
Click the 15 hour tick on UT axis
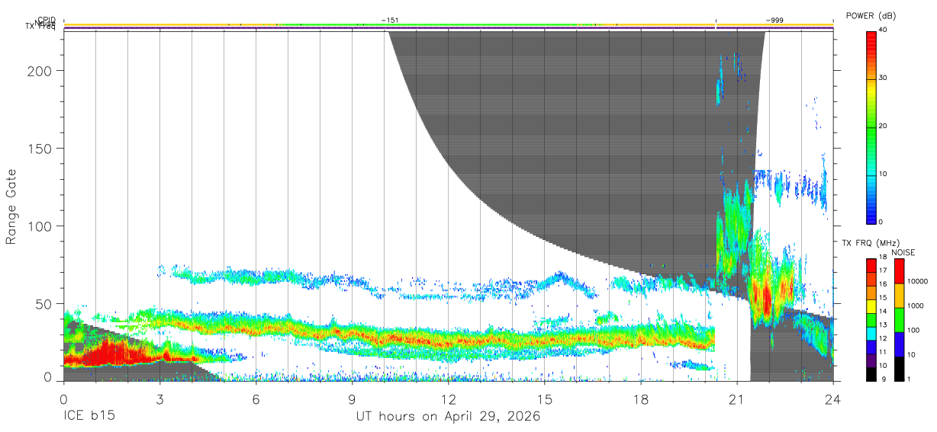coord(545,399)
